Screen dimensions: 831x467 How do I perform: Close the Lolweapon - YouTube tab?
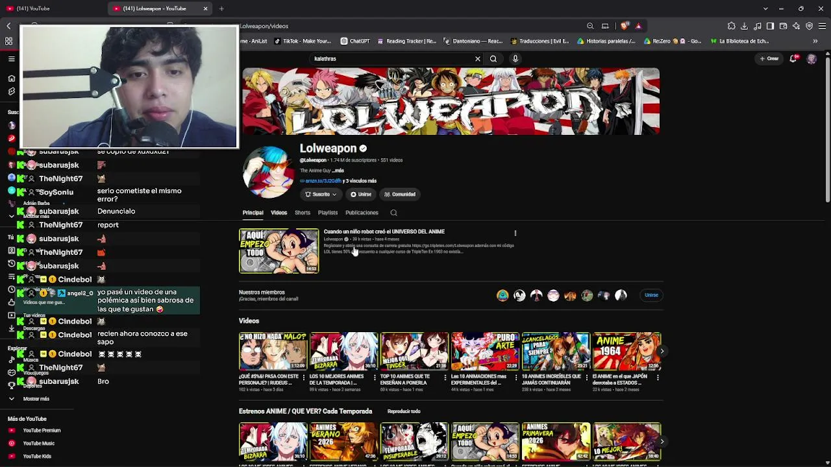[206, 8]
